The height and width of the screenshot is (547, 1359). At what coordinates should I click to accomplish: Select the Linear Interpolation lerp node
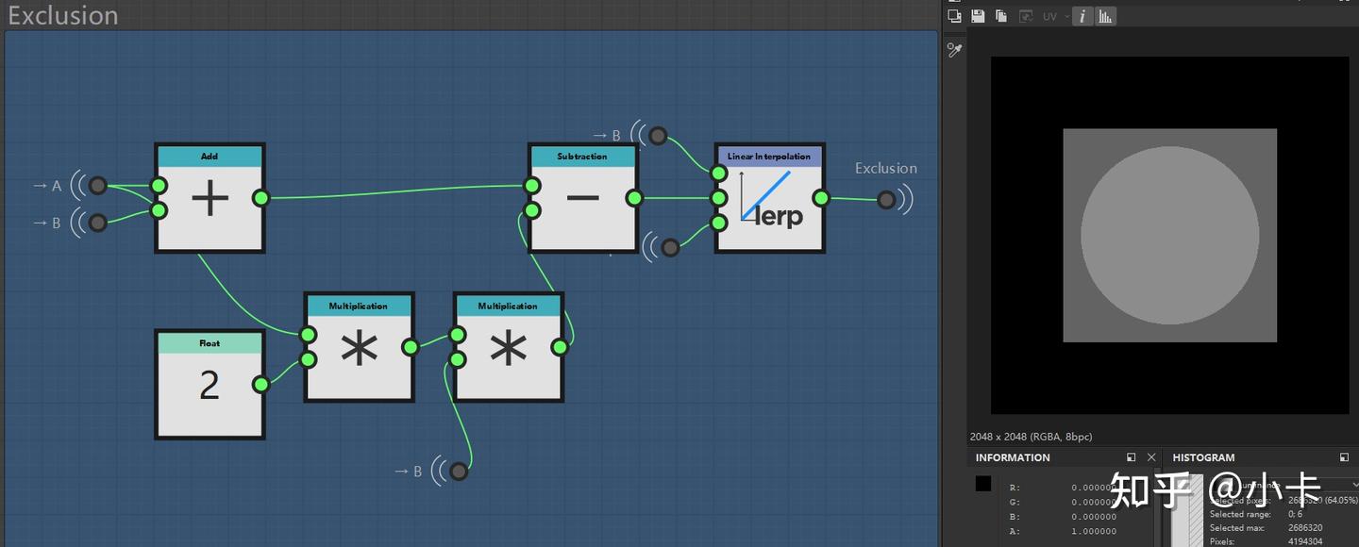(x=769, y=198)
